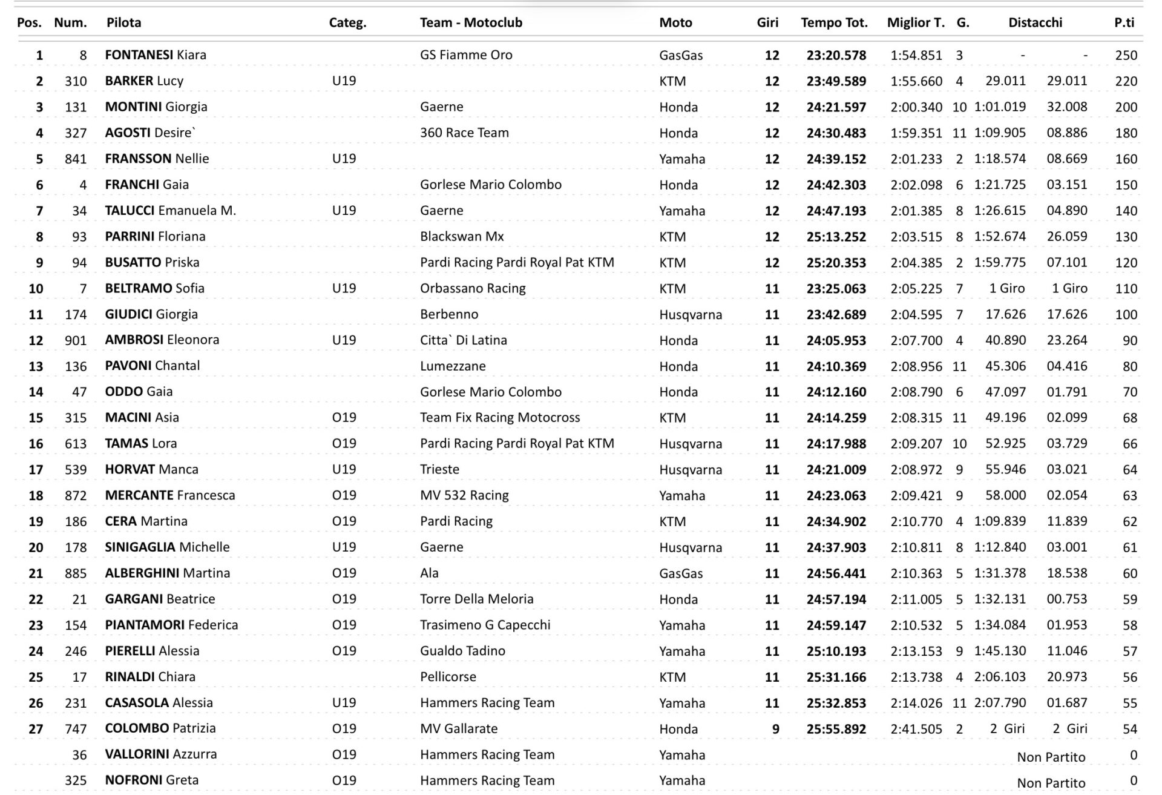Image resolution: width=1162 pixels, height=795 pixels.
Task: Click Husqvarna in GIUDICI Giorgia row
Action: click(690, 315)
